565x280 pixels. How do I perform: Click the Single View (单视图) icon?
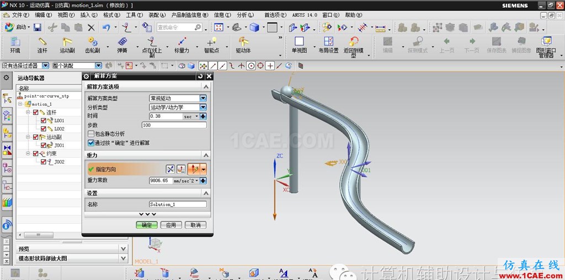pos(299,45)
